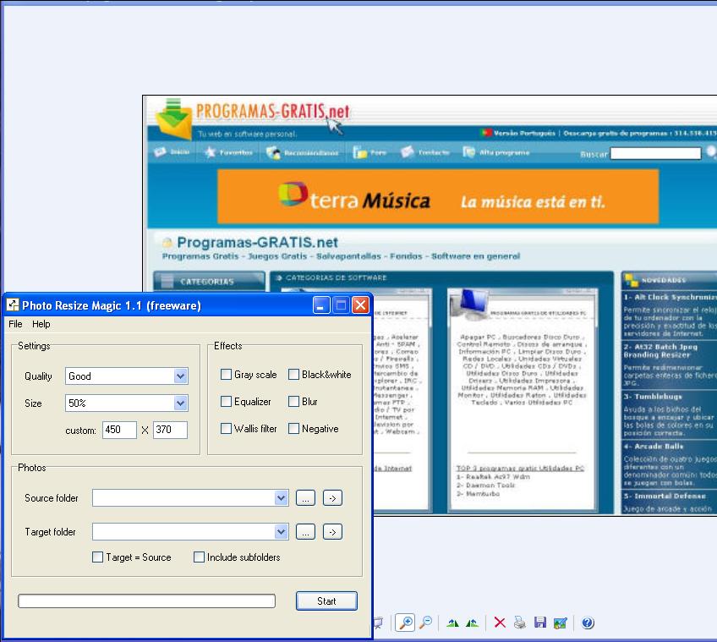Click the Zoom Out magnifier in viewer toolbar
717x642 pixels.
tap(426, 623)
